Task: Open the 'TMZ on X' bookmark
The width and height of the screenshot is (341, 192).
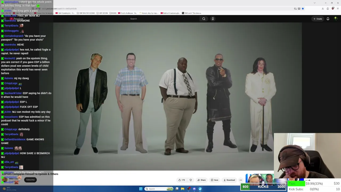Action: point(192,13)
